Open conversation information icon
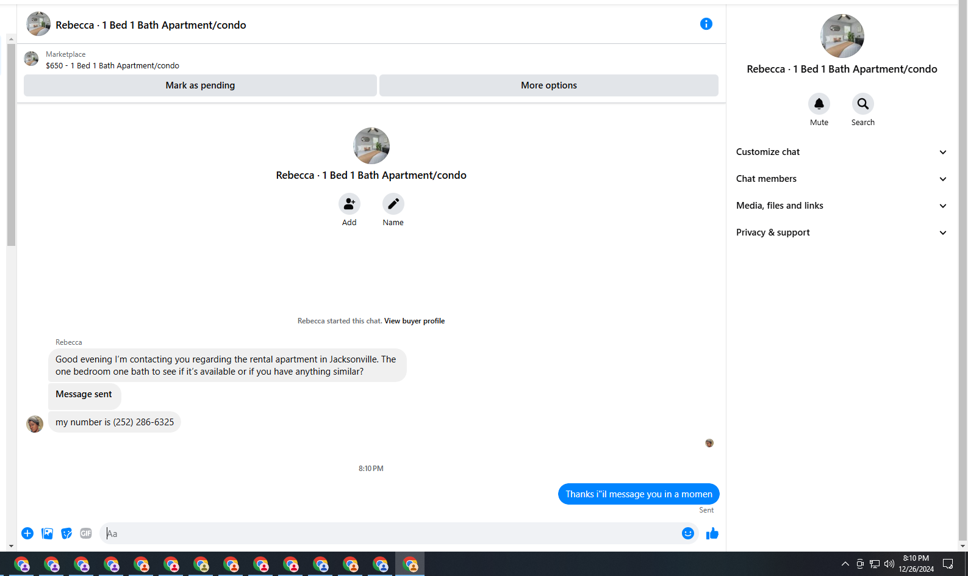Image resolution: width=968 pixels, height=576 pixels. click(706, 24)
